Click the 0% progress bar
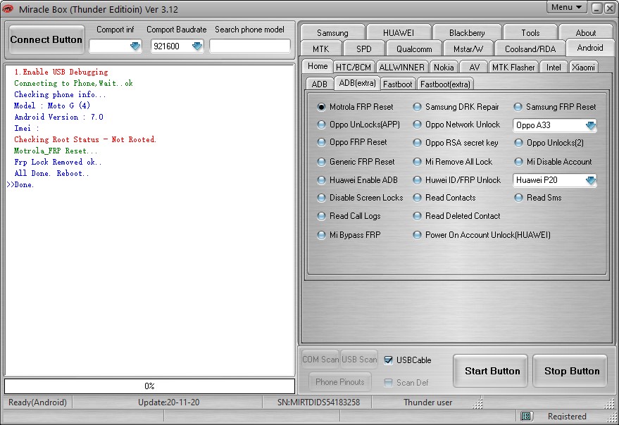This screenshot has width=619, height=425. tap(149, 386)
